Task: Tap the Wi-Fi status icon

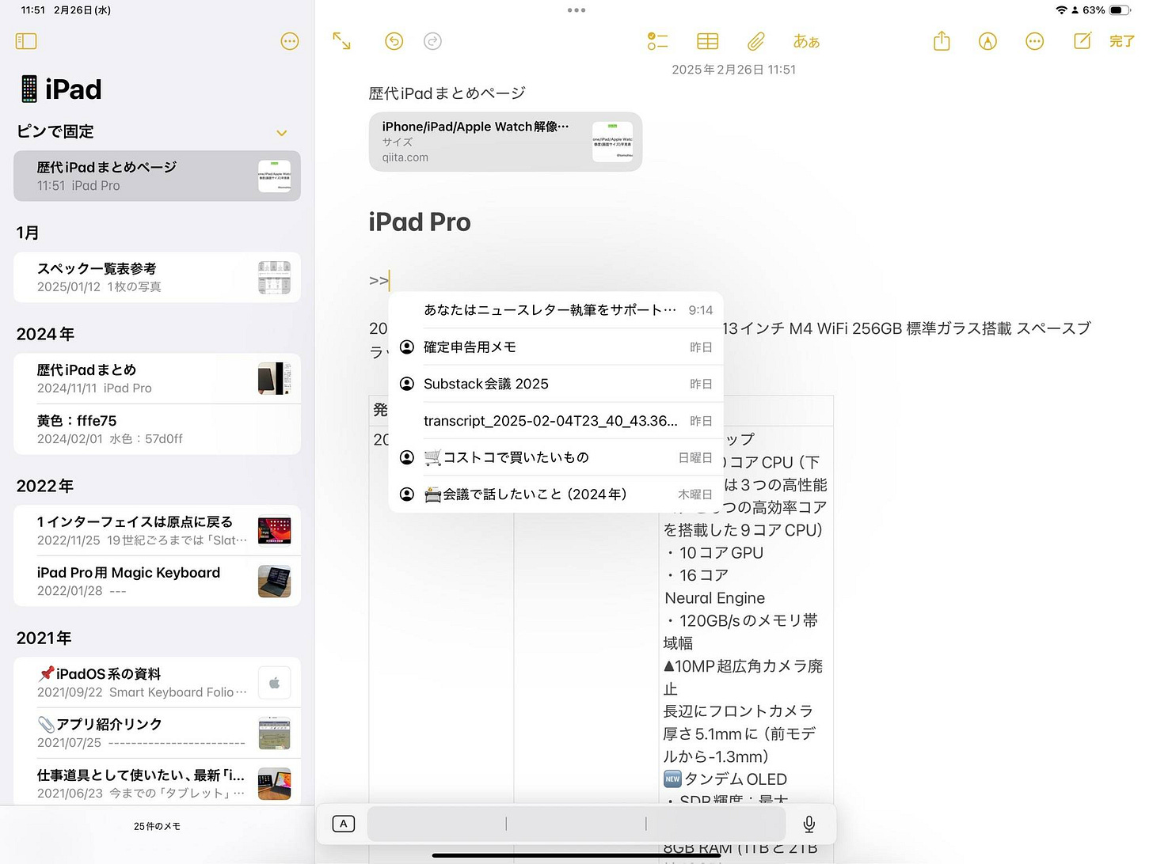Action: pos(1061,10)
